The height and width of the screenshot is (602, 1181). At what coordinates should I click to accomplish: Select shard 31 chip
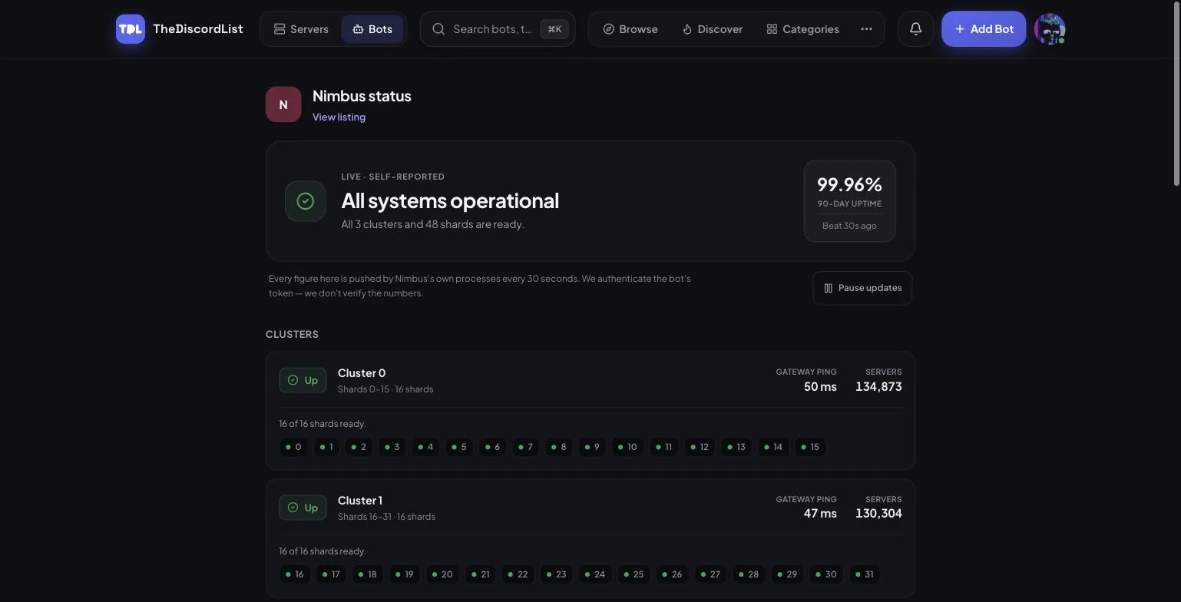click(x=864, y=574)
